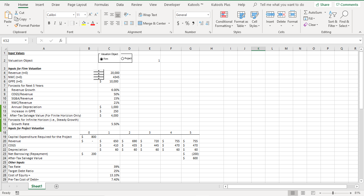
Task: Switch to the Insert ribbon tab
Action: pos(40,5)
